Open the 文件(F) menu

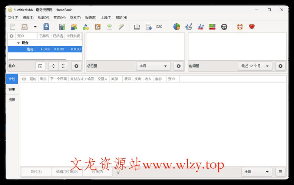point(13,18)
